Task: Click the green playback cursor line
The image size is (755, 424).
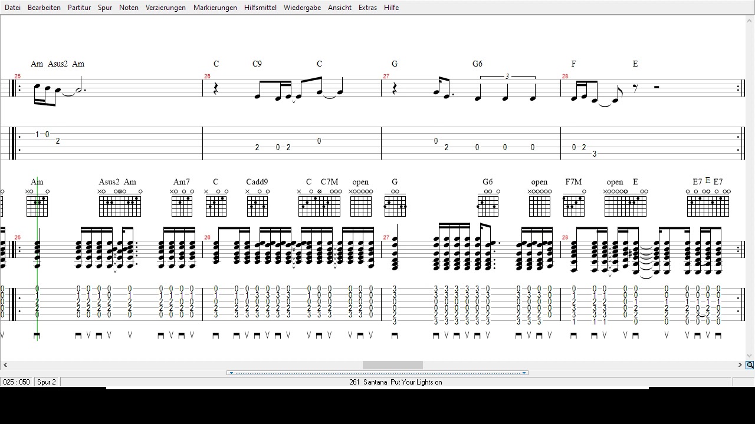Action: (x=37, y=259)
